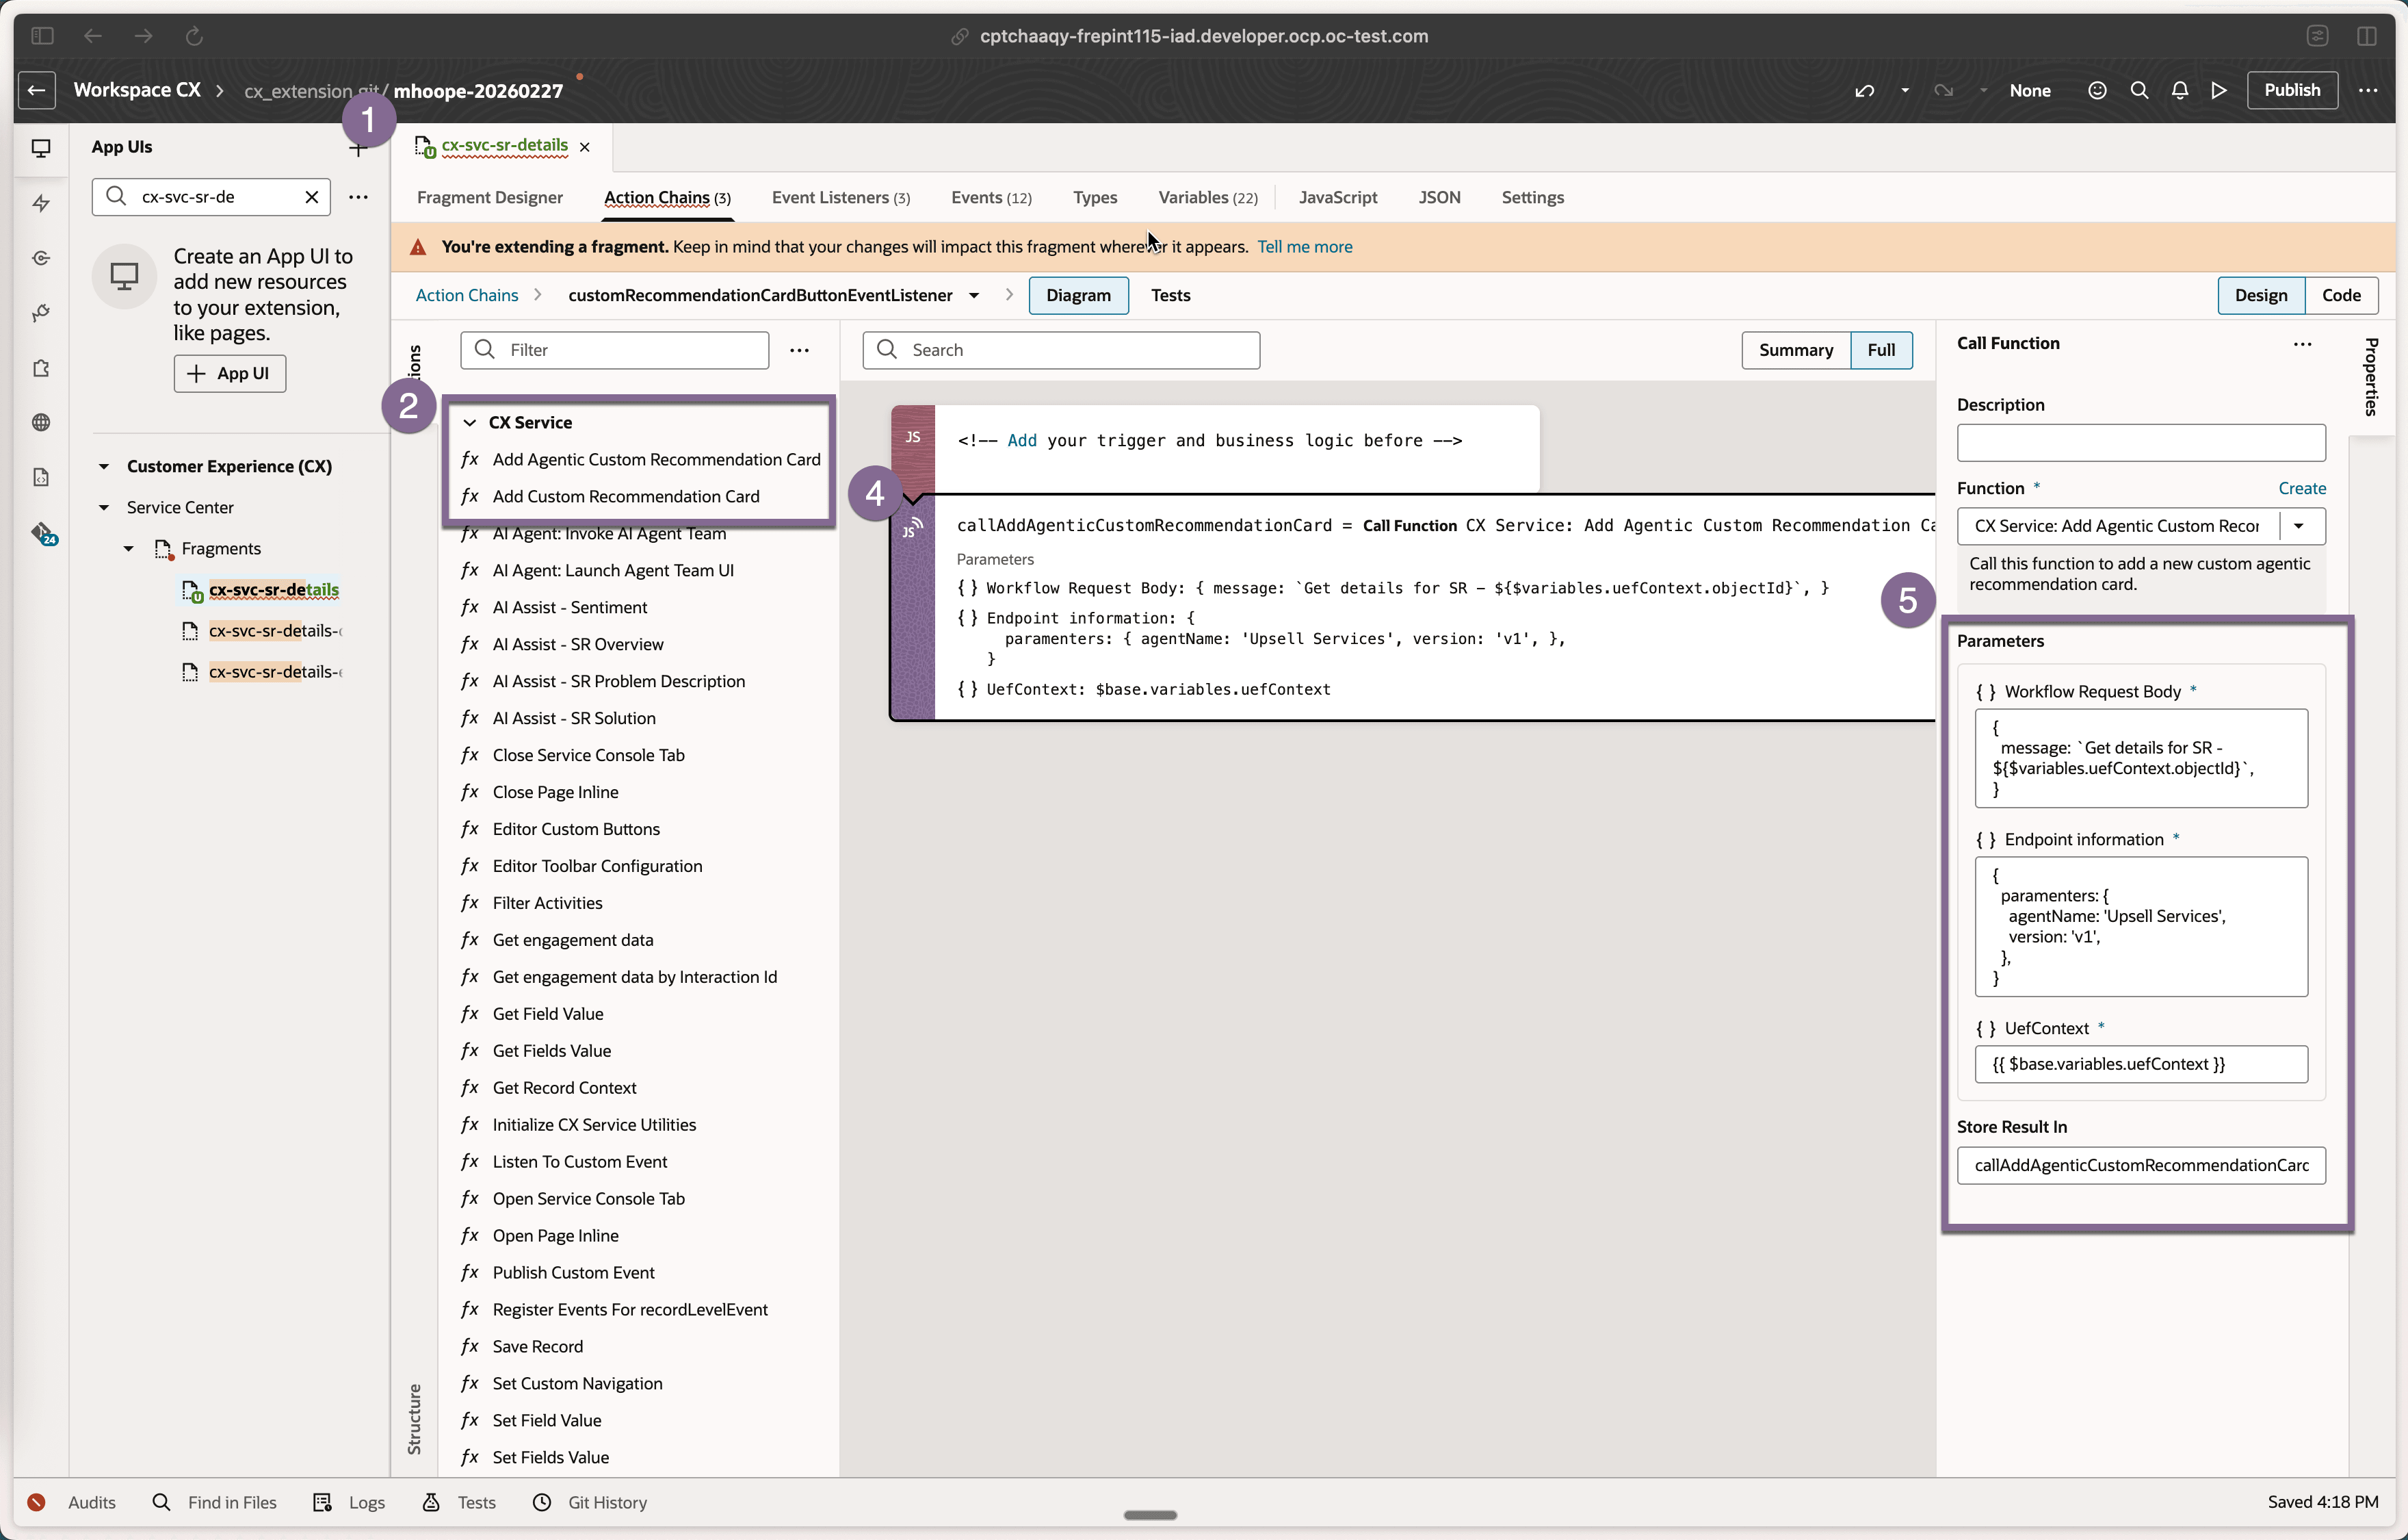Open the Variables (22) tab

1207,197
